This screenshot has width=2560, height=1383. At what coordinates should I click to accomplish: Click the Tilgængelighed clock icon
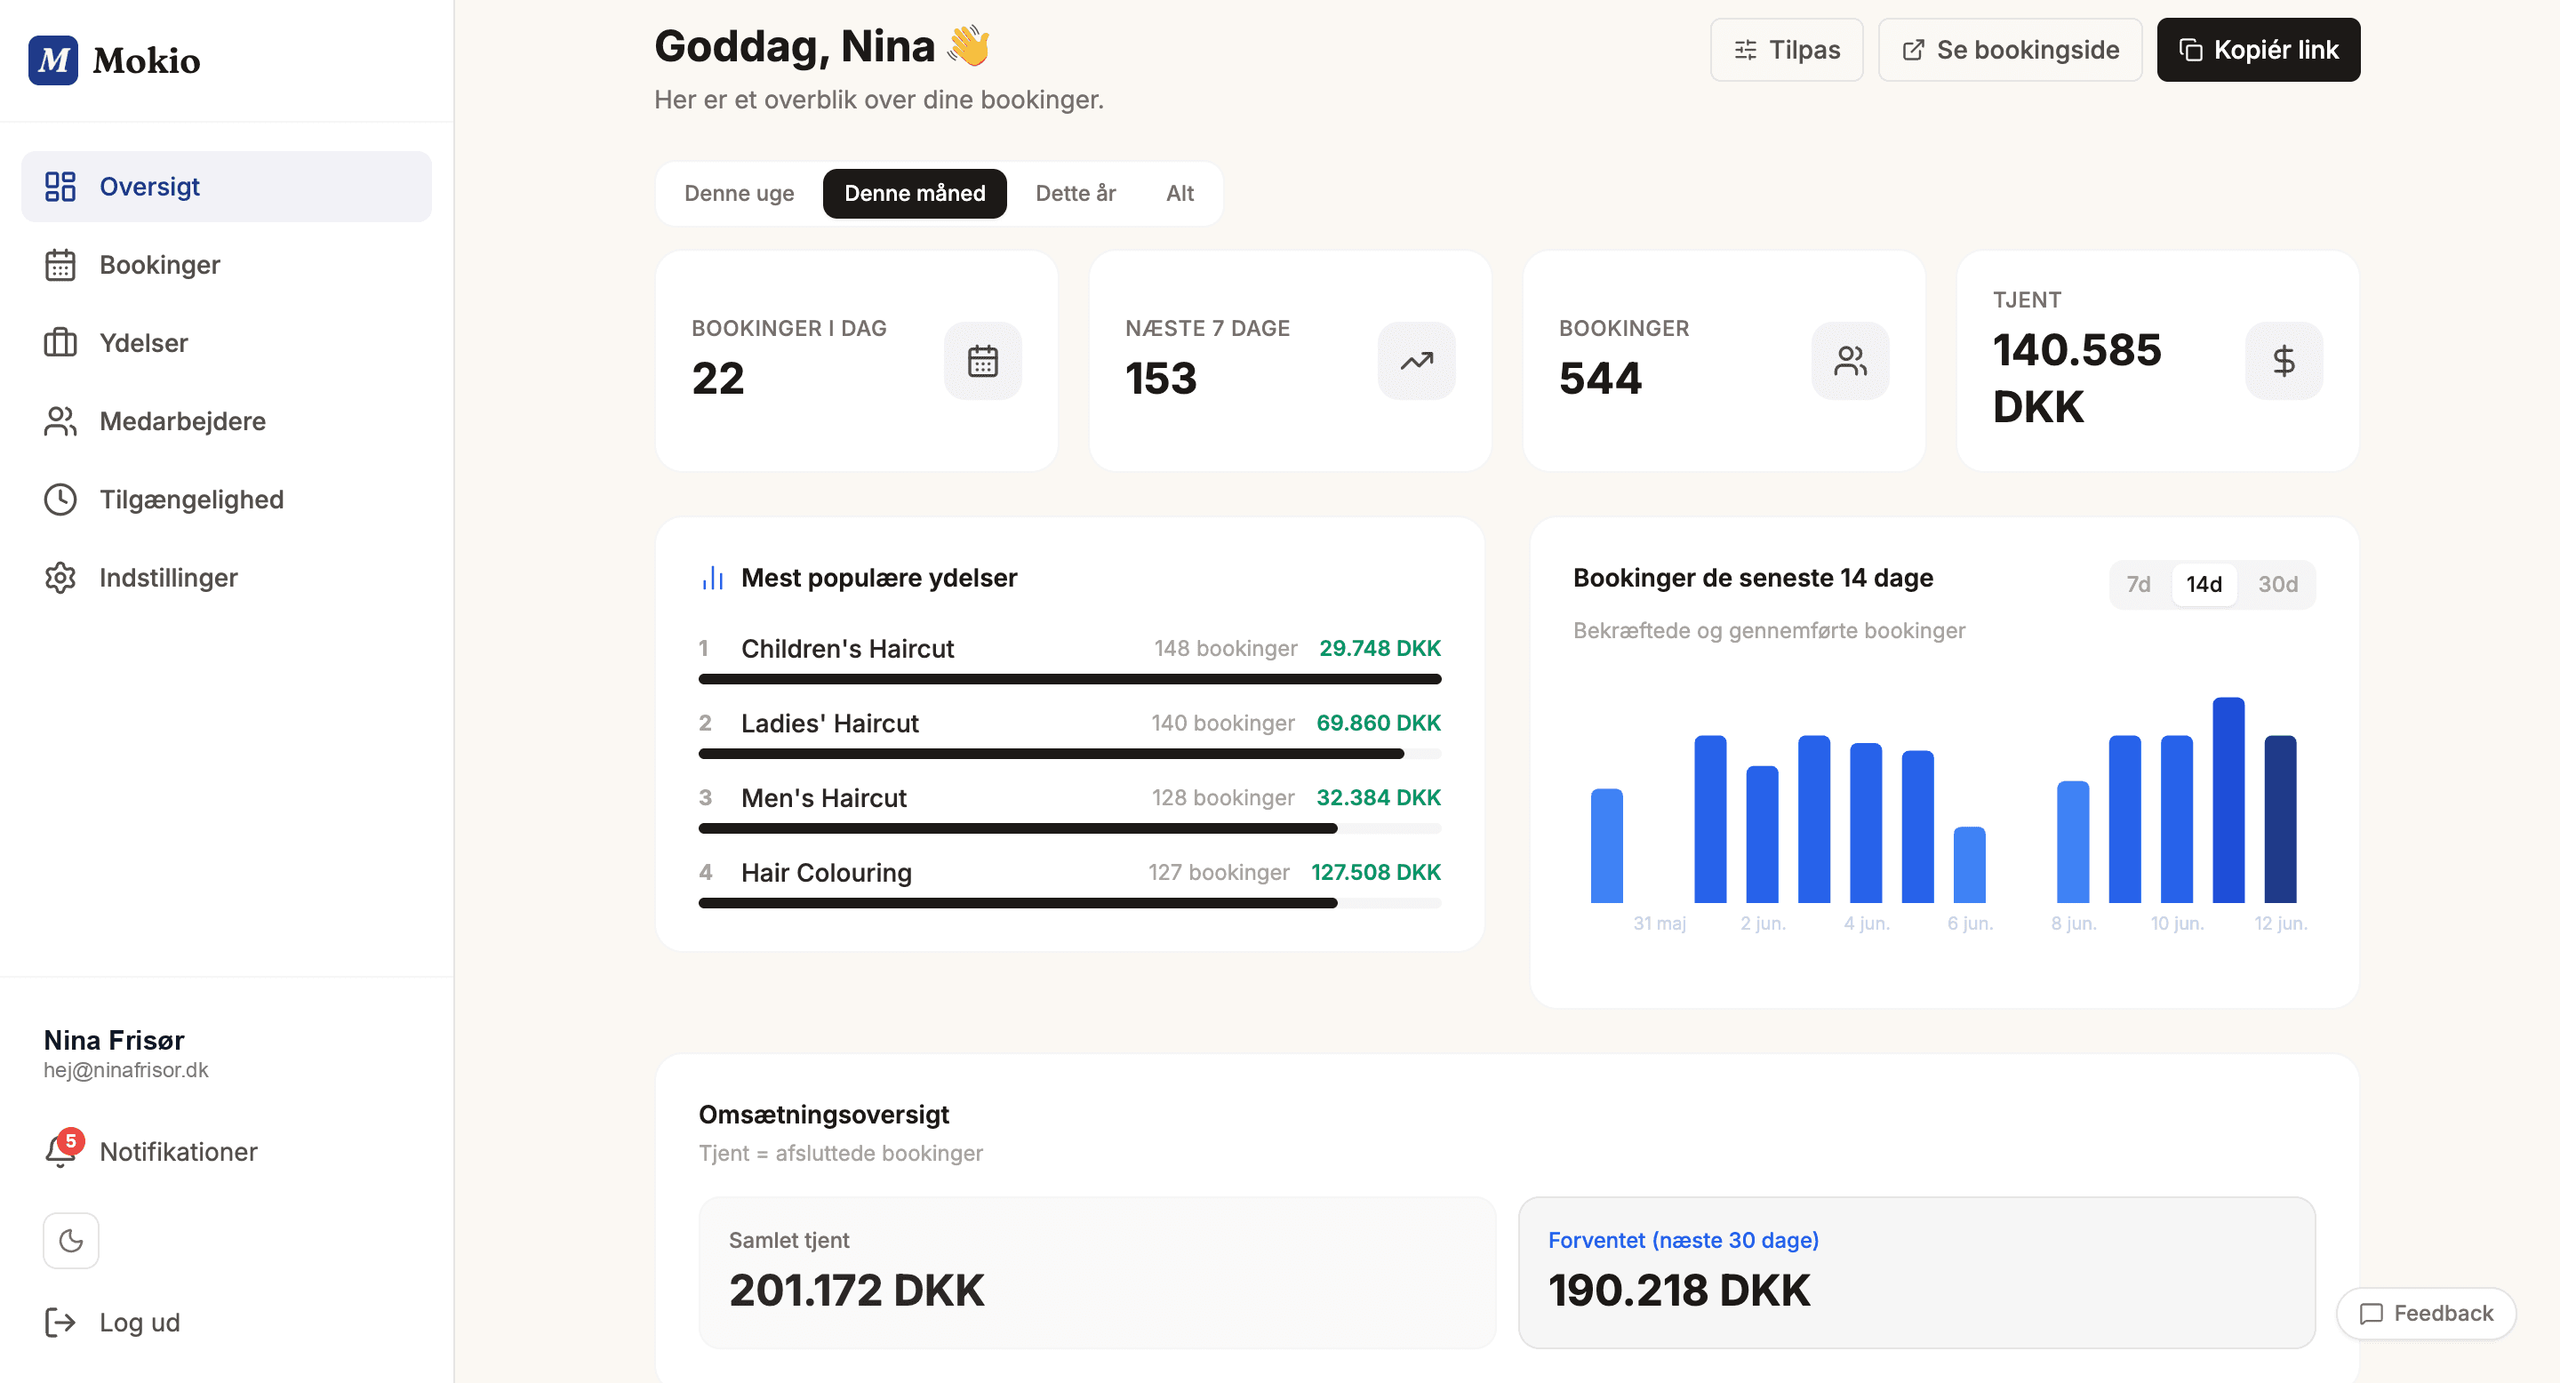(60, 500)
